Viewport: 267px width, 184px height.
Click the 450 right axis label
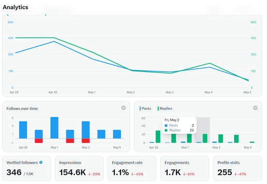click(x=253, y=38)
